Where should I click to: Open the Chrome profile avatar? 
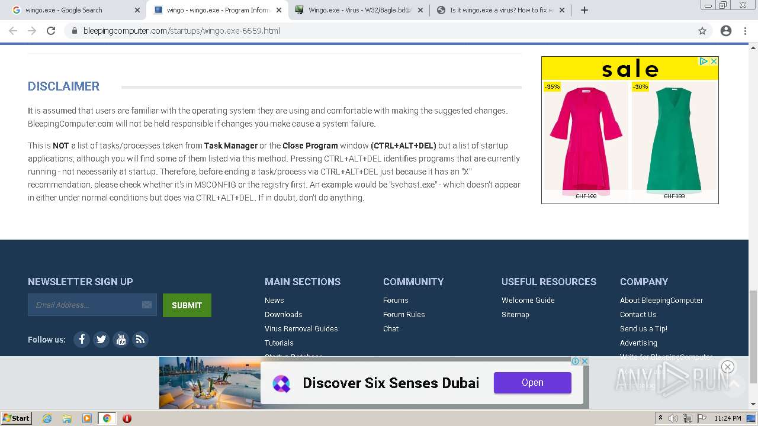tap(726, 31)
